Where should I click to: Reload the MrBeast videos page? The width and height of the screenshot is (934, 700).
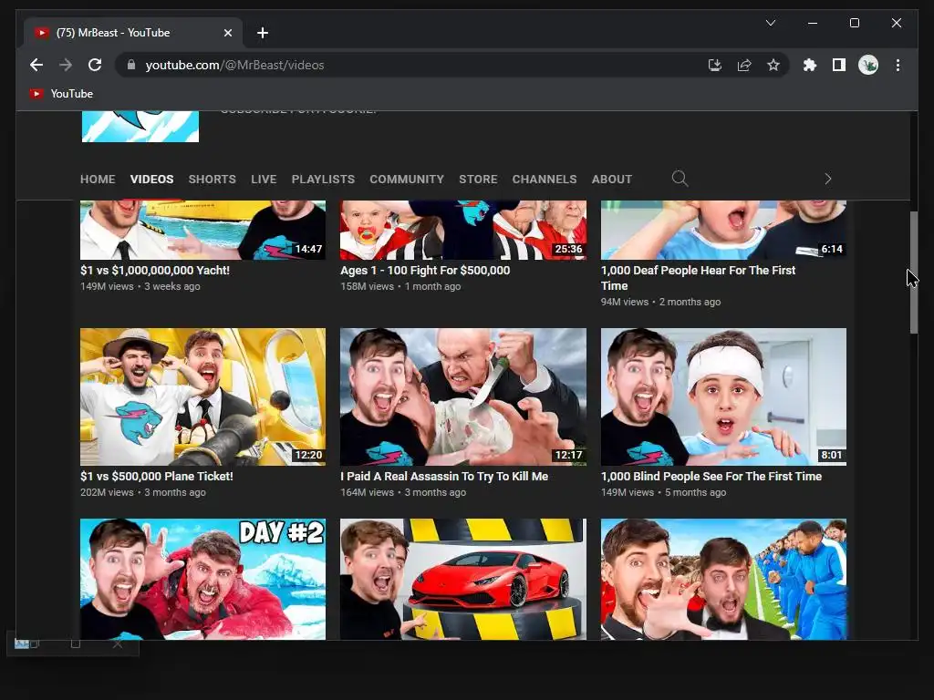click(95, 65)
